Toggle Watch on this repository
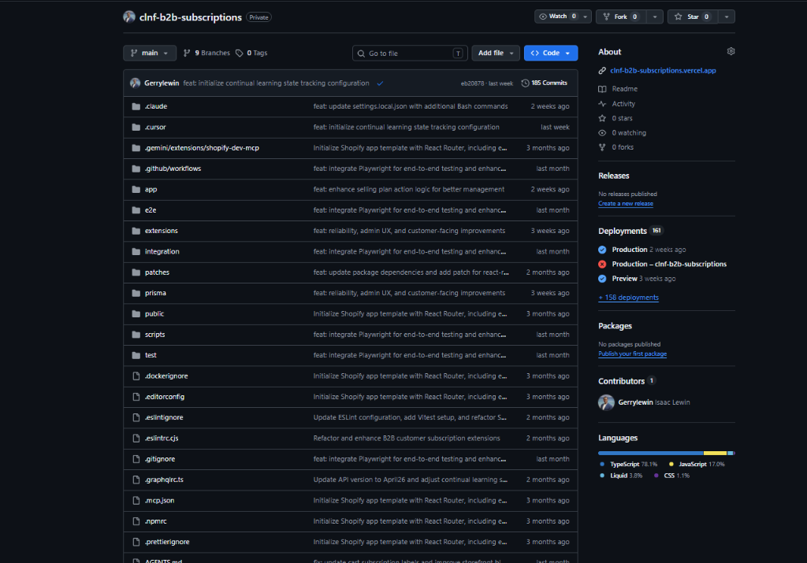 (558, 17)
